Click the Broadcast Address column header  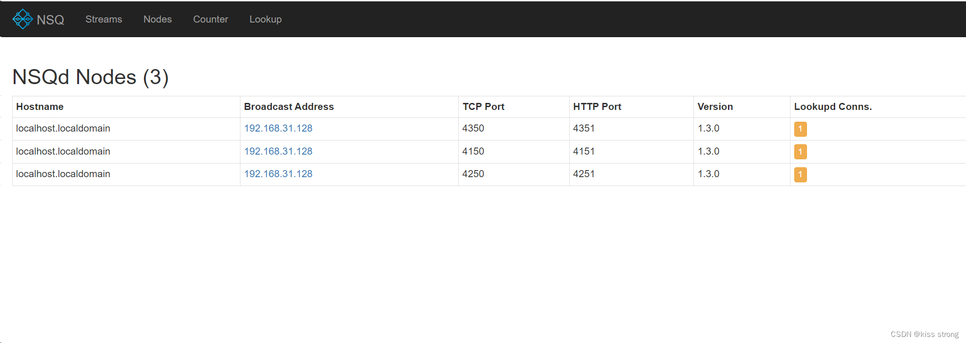point(289,107)
